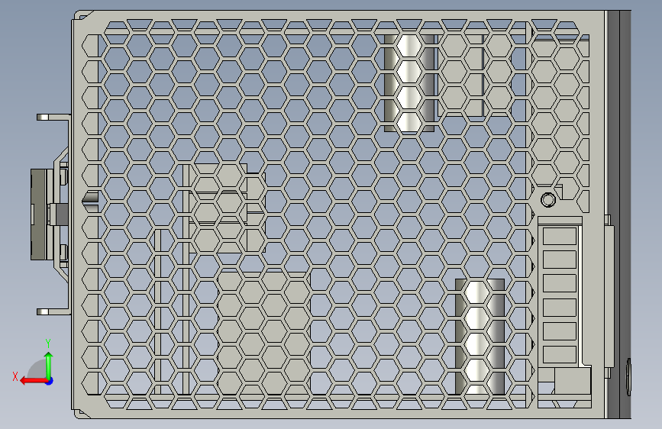
Task: Click the green Y axis arrow
Action: (x=49, y=366)
